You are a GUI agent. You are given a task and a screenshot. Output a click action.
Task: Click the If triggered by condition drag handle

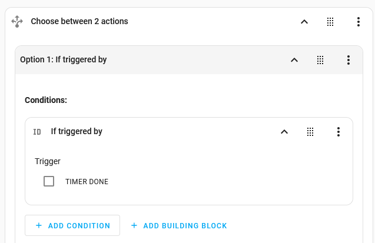coord(310,132)
